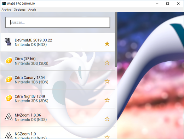Focus the Buscar search field
Screen dimensions: 184x139
(x=58, y=22)
